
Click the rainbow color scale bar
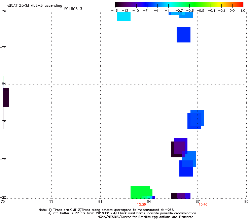point(179,4)
